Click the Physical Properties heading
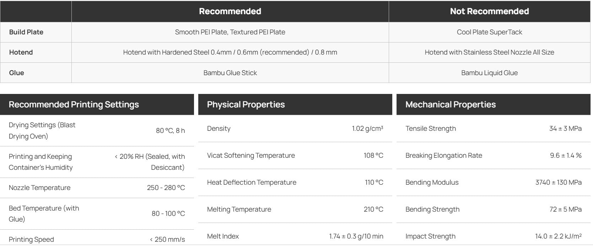Image resolution: width=593 pixels, height=246 pixels. [x=246, y=105]
